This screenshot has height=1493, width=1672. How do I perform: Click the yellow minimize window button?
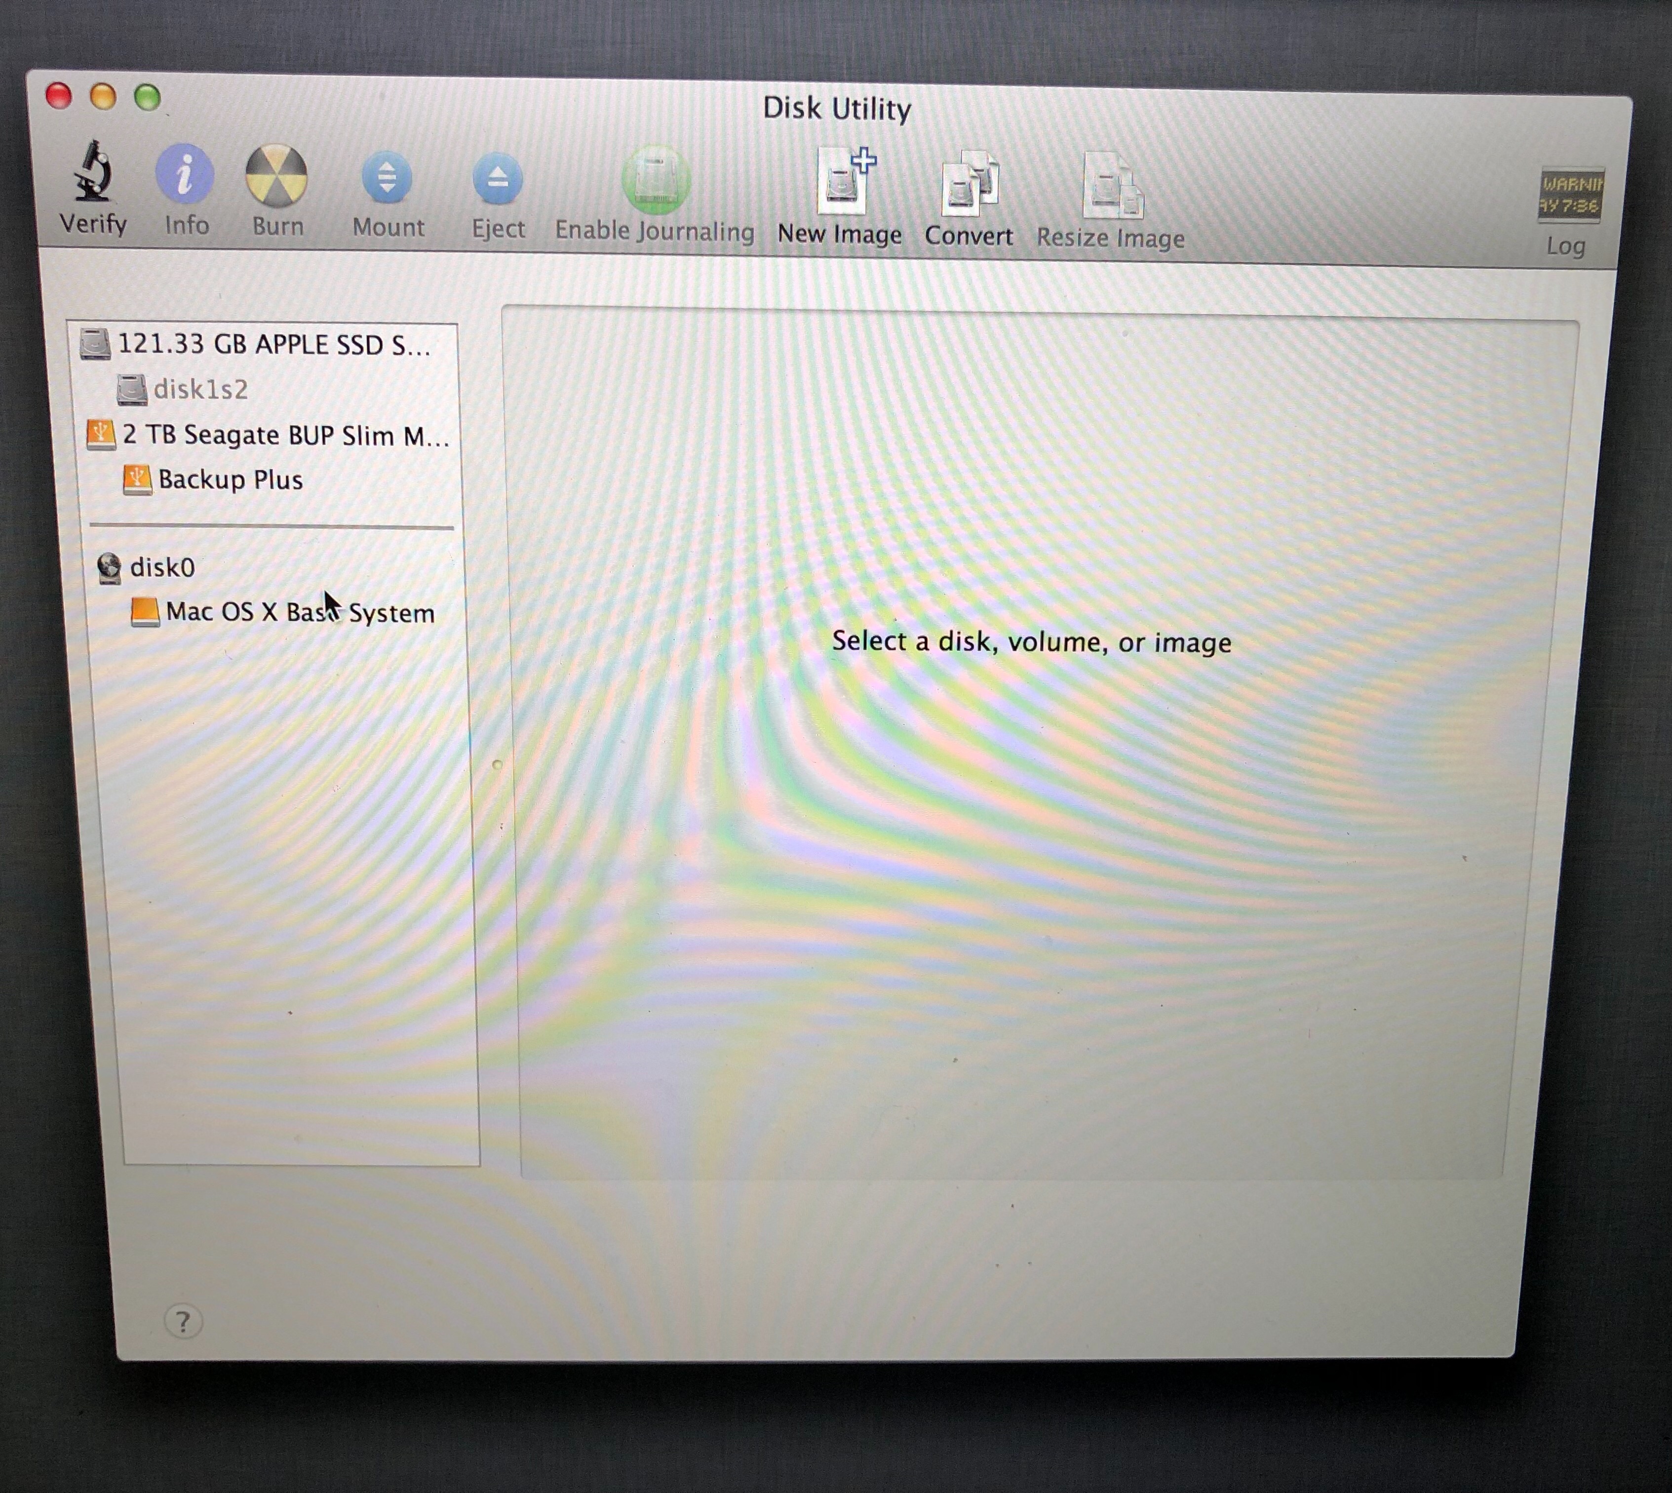pos(103,97)
